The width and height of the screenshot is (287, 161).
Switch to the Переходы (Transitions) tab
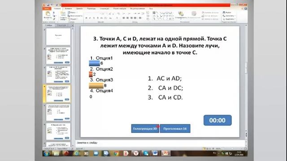click(x=91, y=8)
